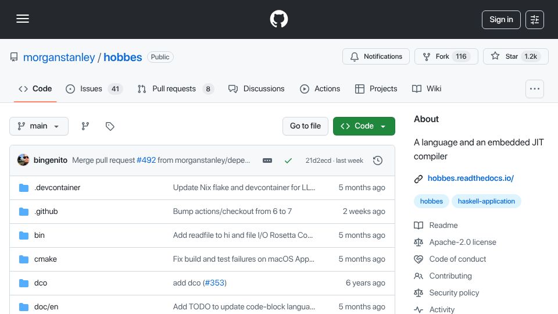Image resolution: width=558 pixels, height=314 pixels.
Task: Open the main branch dropdown
Action: coord(39,126)
